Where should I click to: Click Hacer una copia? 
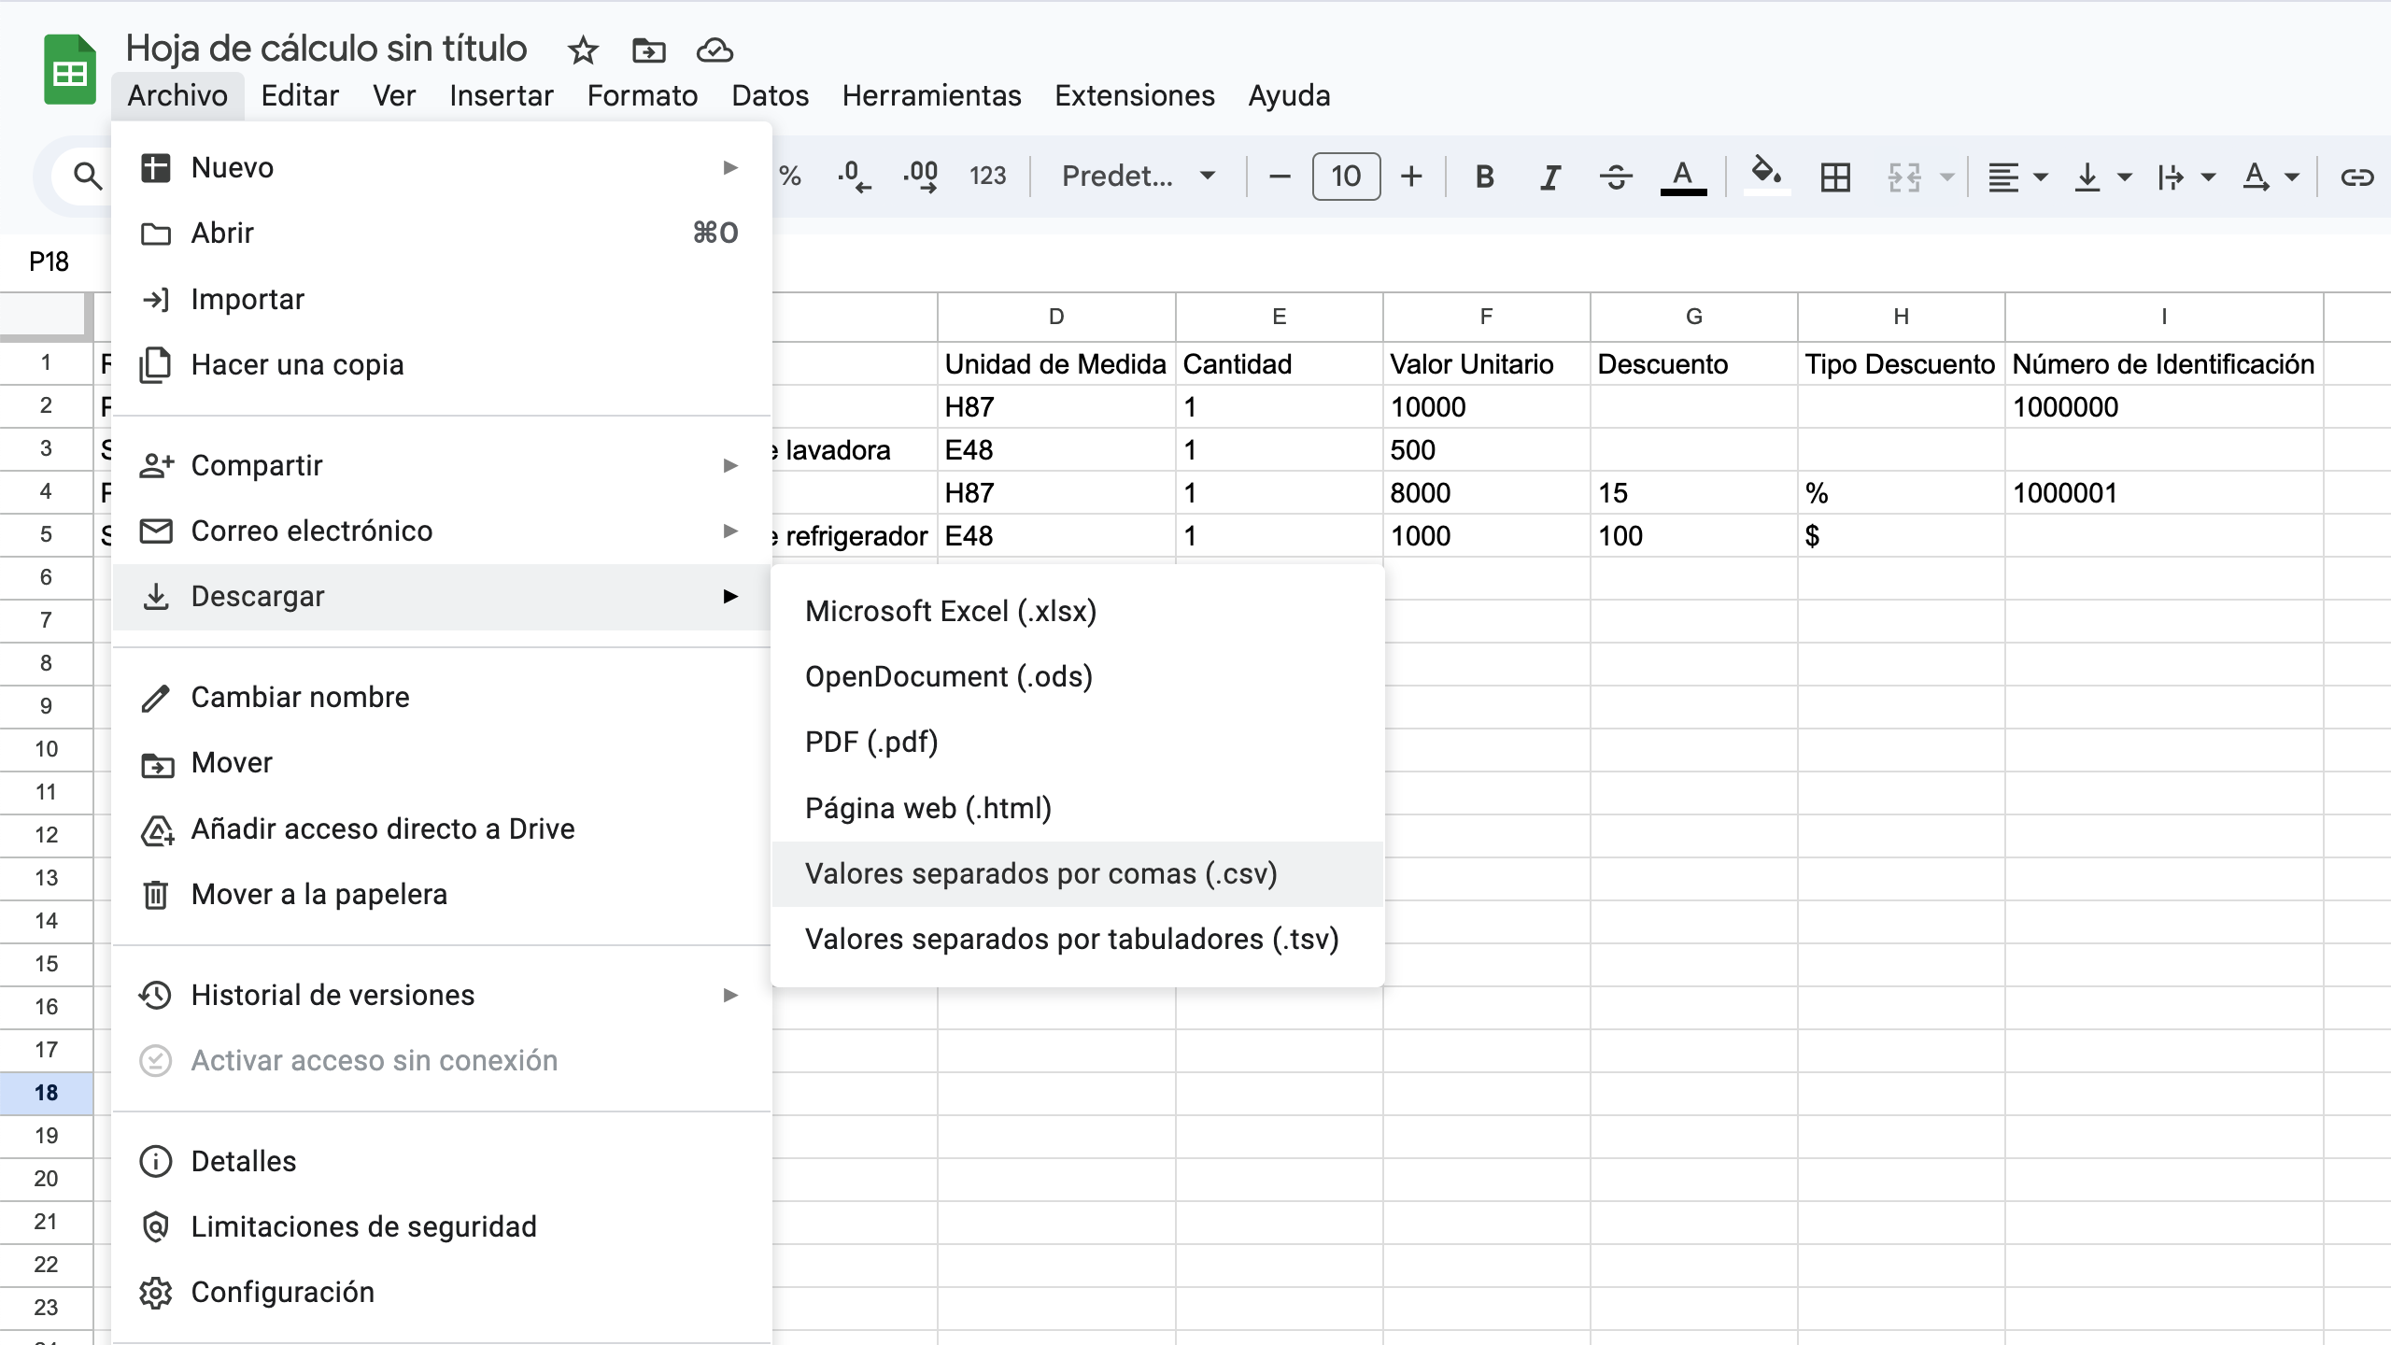click(297, 364)
